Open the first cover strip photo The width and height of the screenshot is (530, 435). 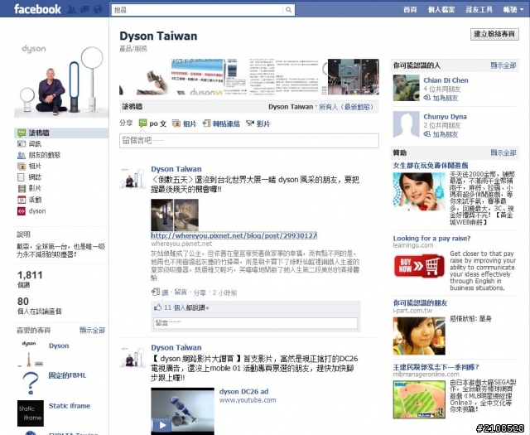coord(145,77)
